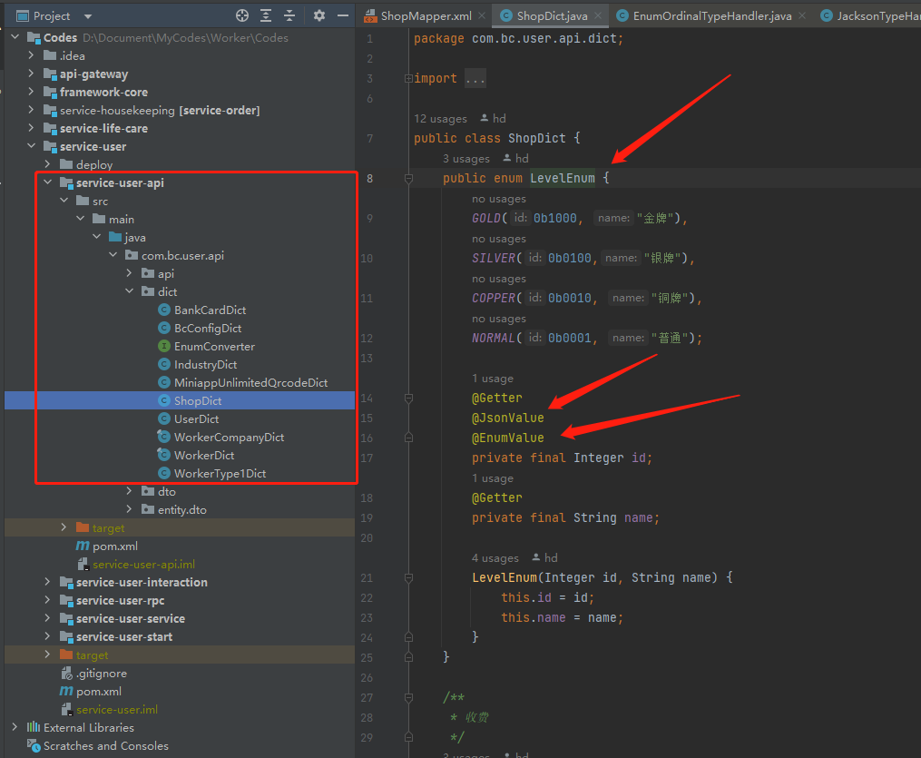Image resolution: width=921 pixels, height=758 pixels.
Task: Click the Collapse All icon in Project panel
Action: pos(289,15)
